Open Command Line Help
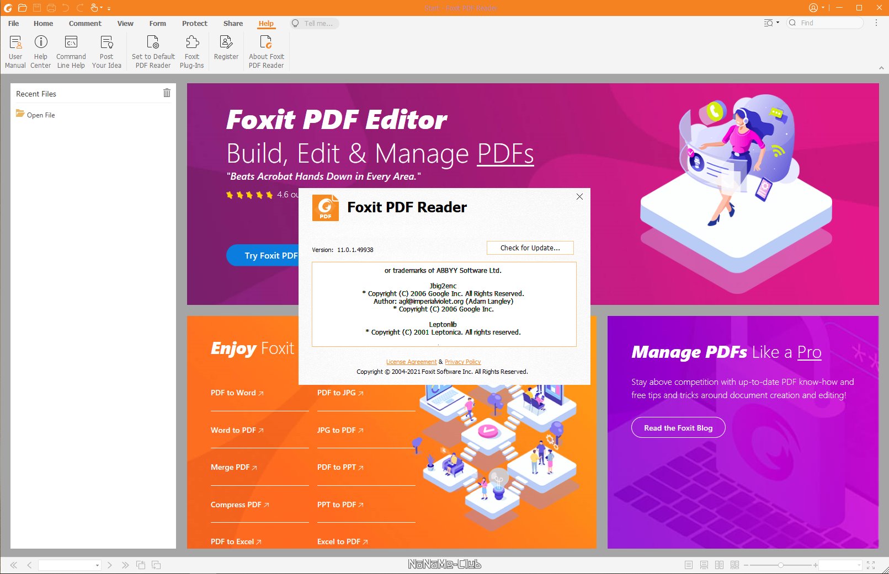This screenshot has width=889, height=574. pyautogui.click(x=71, y=52)
